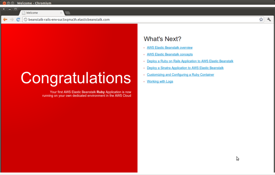Click the inner window close X button
The height and width of the screenshot is (175, 275).
tap(4, 9)
